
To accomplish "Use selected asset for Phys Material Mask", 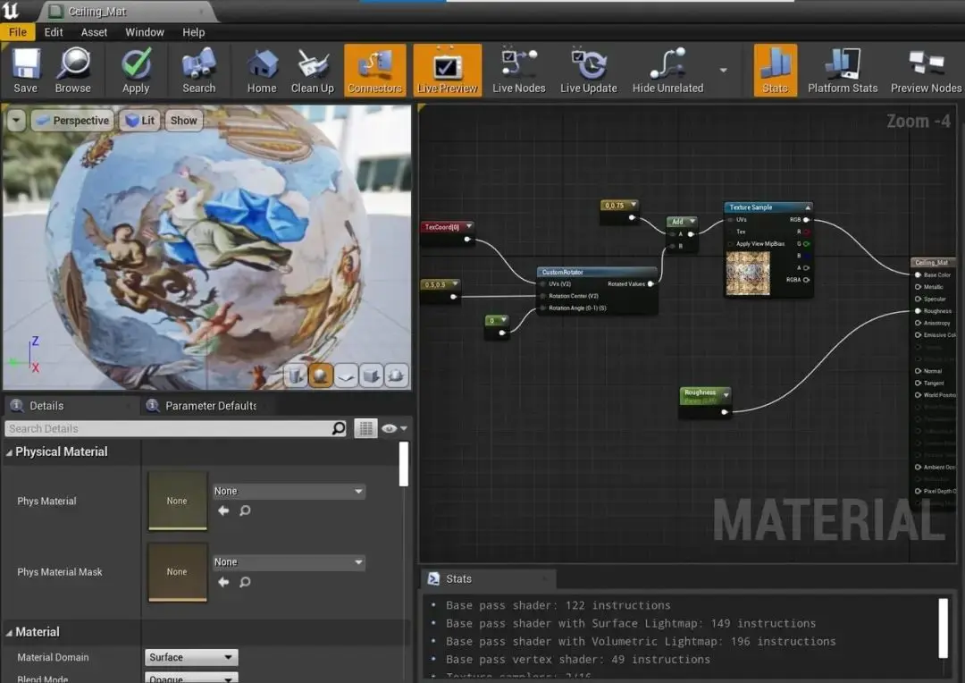I will (223, 581).
